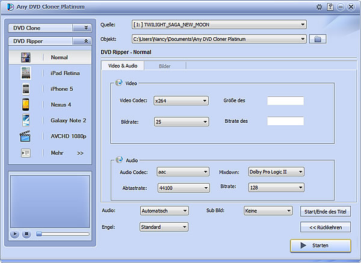Image resolution: width=361 pixels, height=263 pixels.
Task: Select the Normal ripper profile label
Action: click(59, 57)
